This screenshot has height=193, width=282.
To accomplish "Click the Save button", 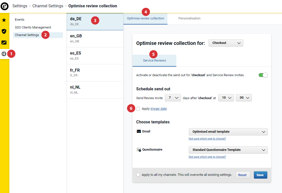I will click(x=260, y=175).
